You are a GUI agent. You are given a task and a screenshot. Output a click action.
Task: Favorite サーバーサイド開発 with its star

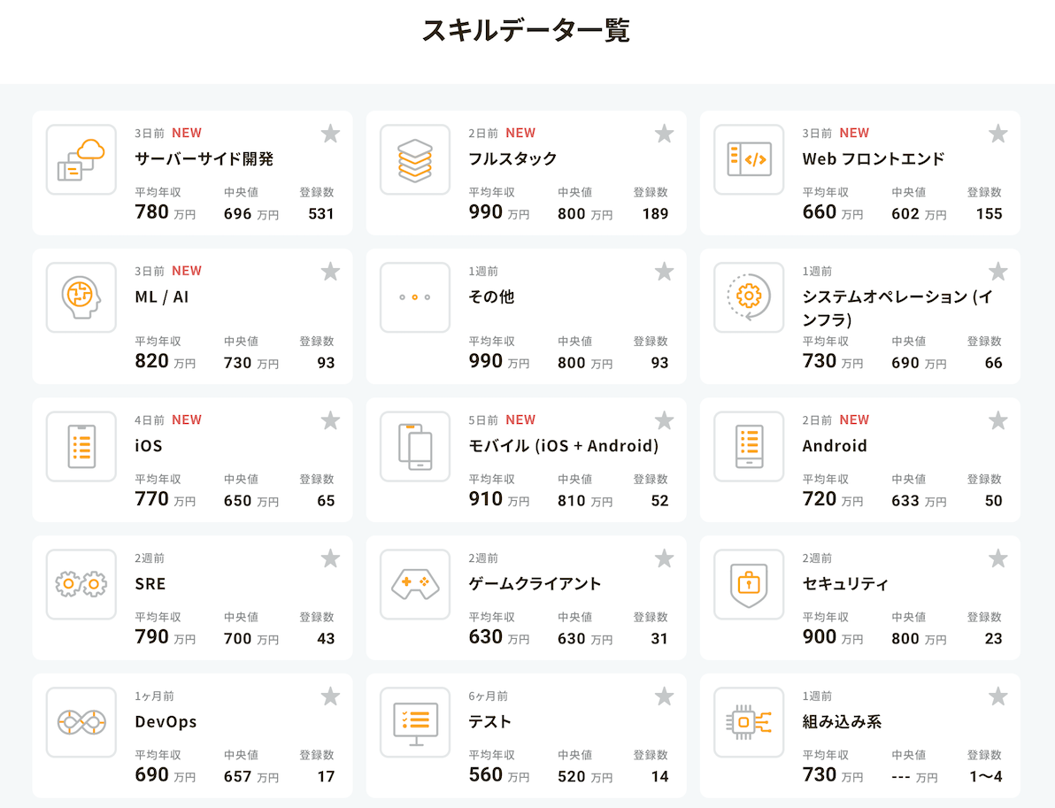[x=330, y=134]
